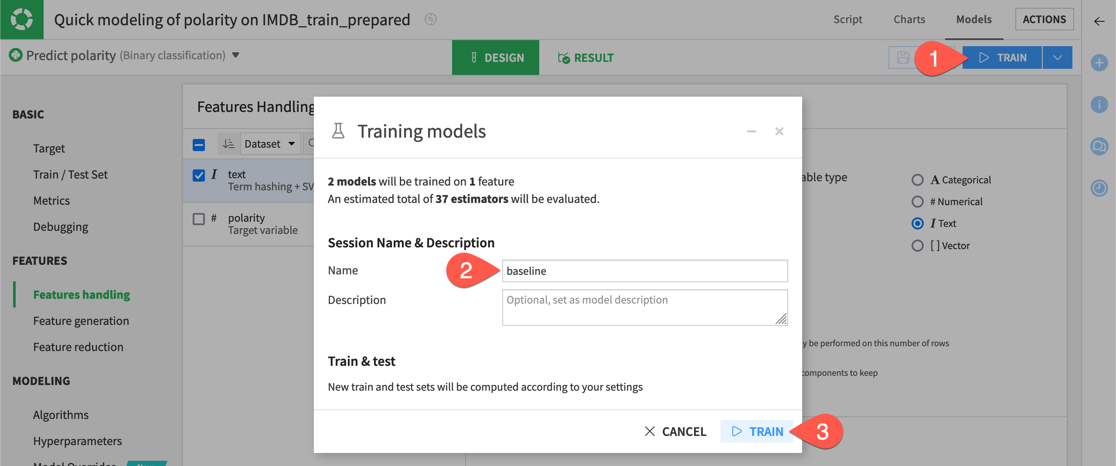Screen dimensions: 1116x466
Task: Click the sort icon in Features Handling
Action: click(x=228, y=144)
